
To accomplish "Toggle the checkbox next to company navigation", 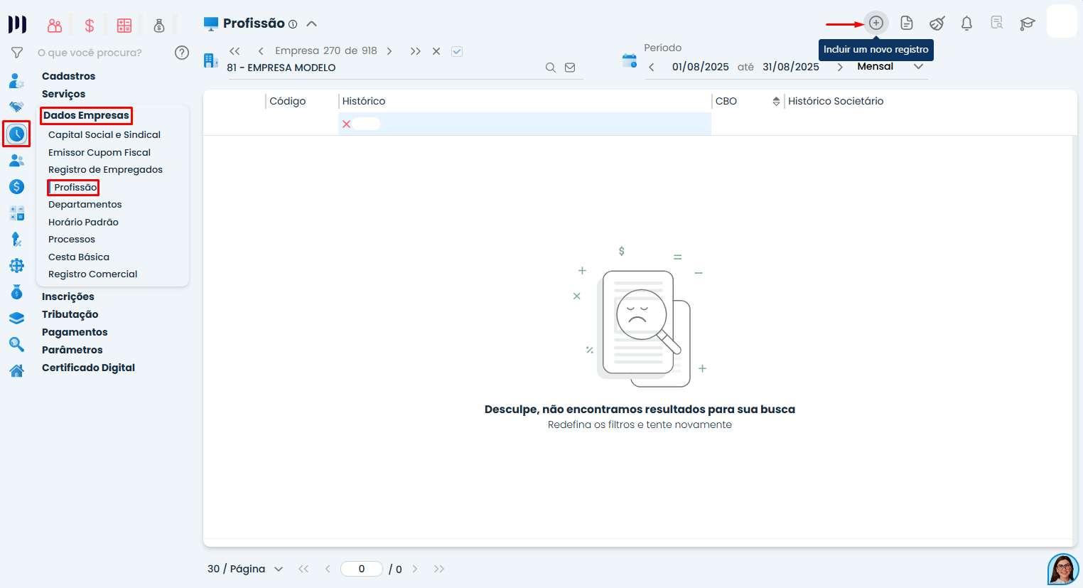I will 457,51.
